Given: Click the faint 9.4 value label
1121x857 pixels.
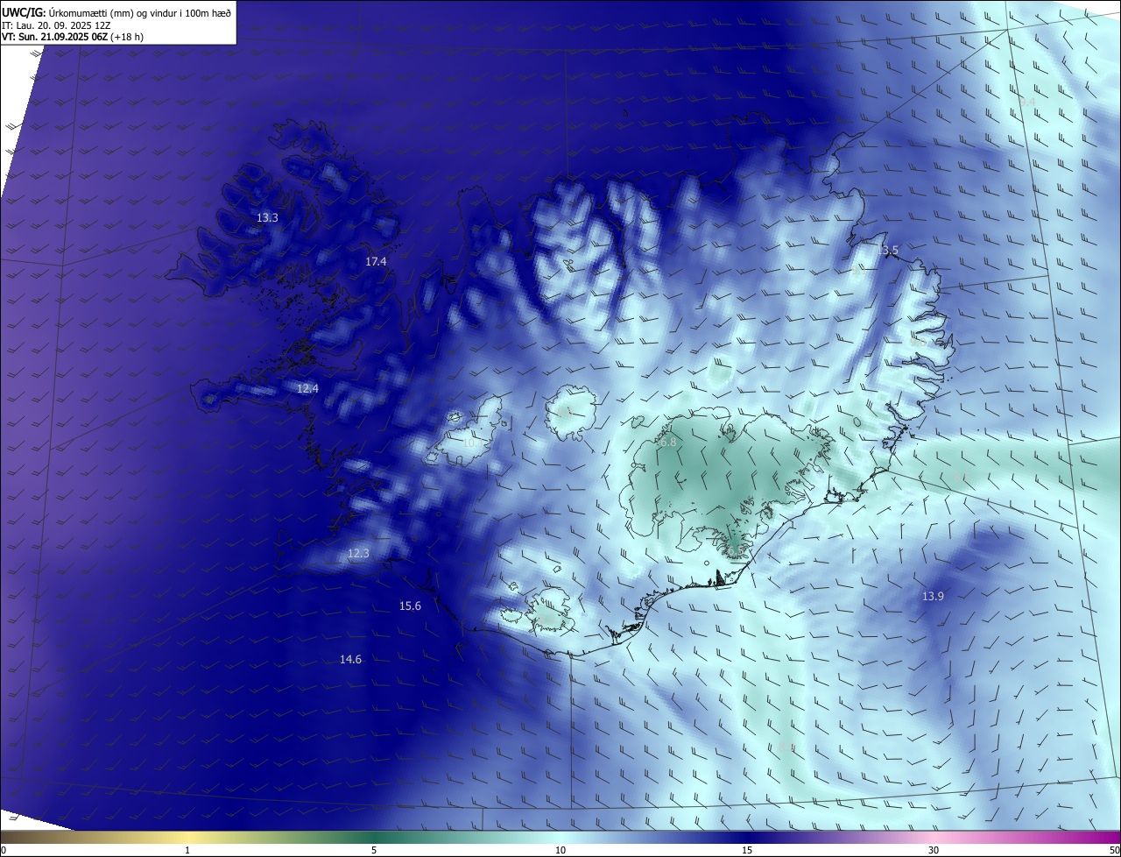Looking at the screenshot, I should point(1027,103).
